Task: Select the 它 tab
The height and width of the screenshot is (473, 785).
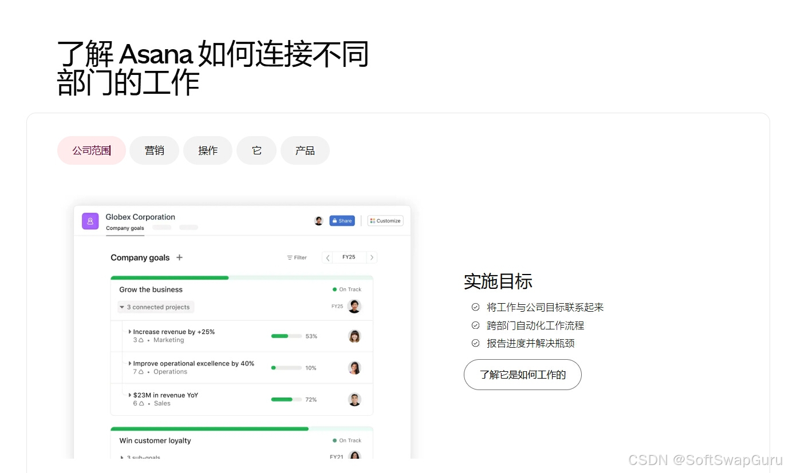Action: point(257,150)
